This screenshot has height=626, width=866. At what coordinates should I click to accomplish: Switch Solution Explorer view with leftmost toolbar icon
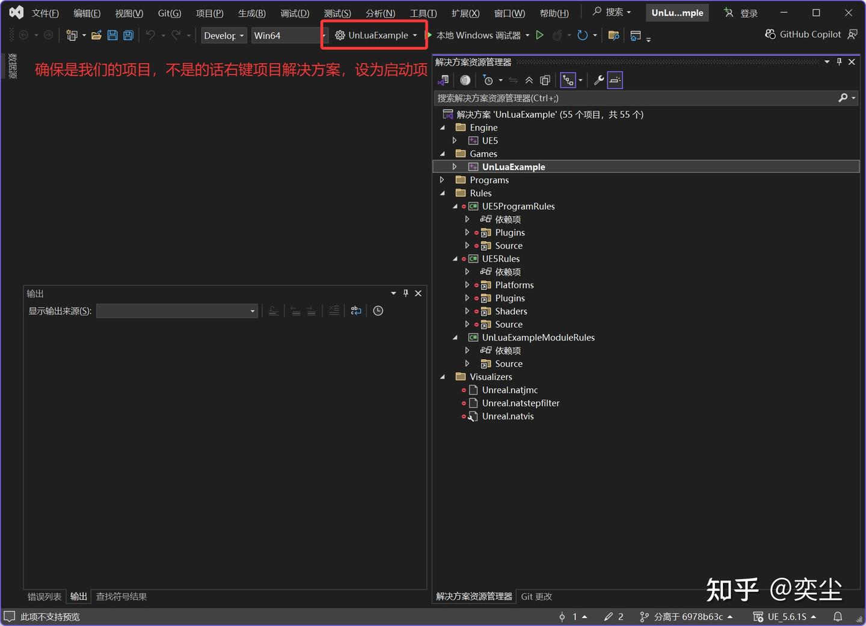coord(444,80)
